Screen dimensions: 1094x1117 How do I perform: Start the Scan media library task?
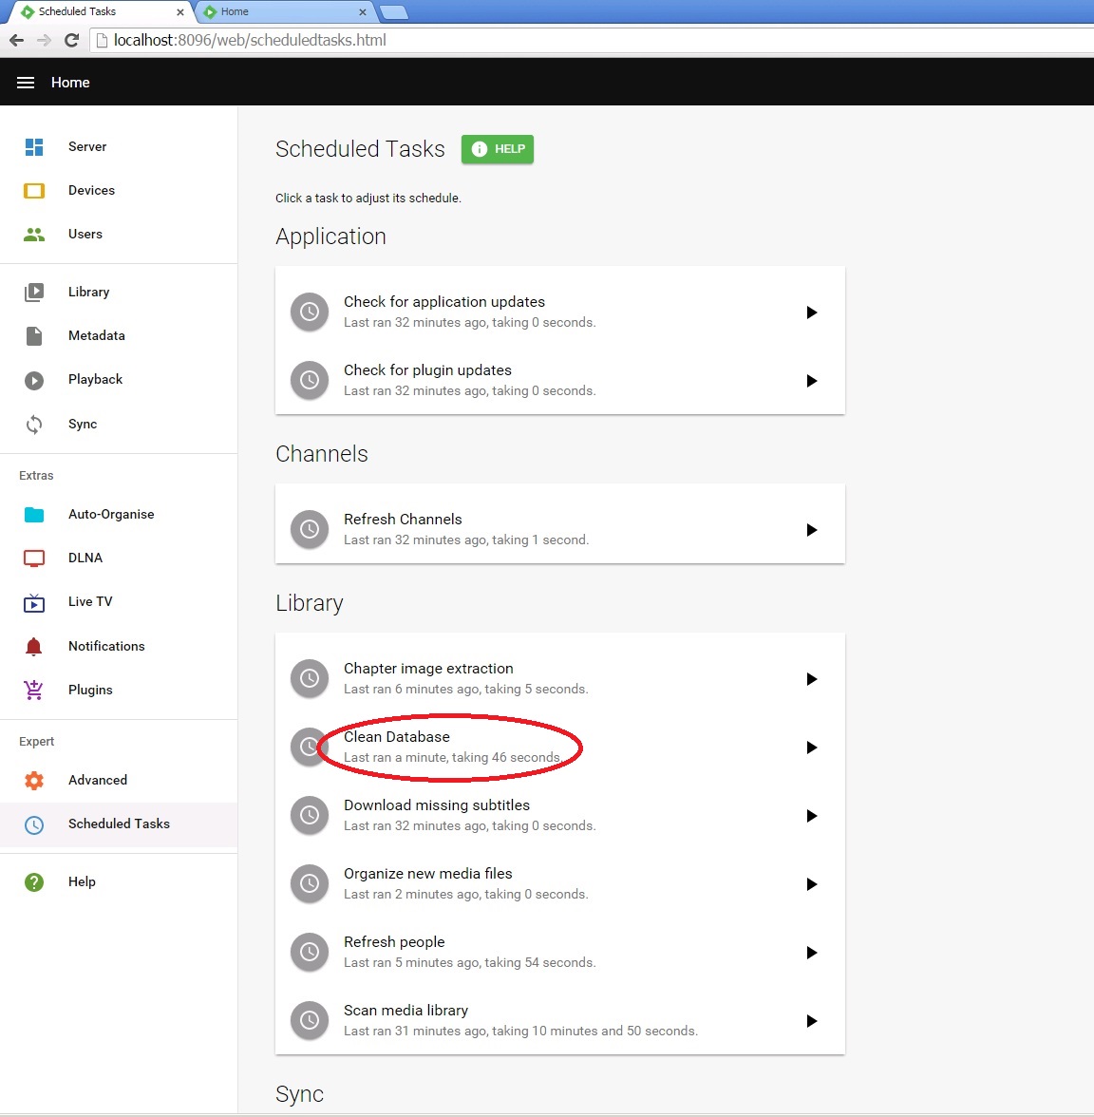811,1020
